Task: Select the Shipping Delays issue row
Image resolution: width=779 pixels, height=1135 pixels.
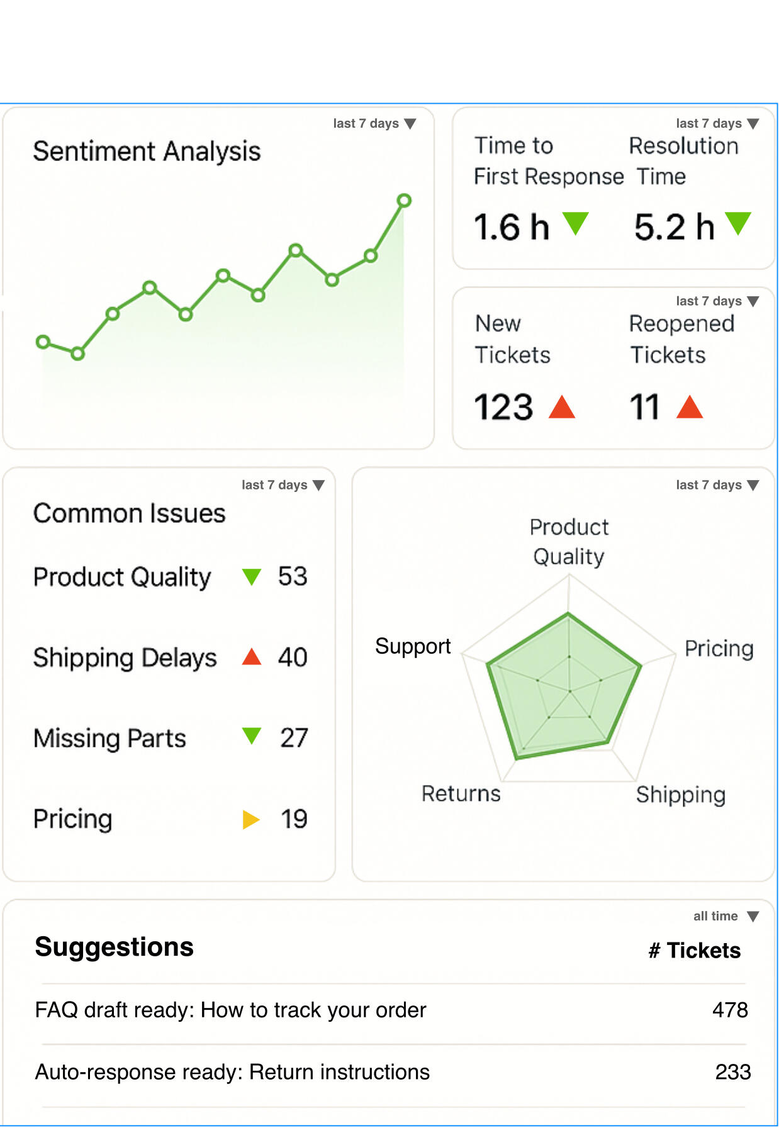Action: click(125, 657)
